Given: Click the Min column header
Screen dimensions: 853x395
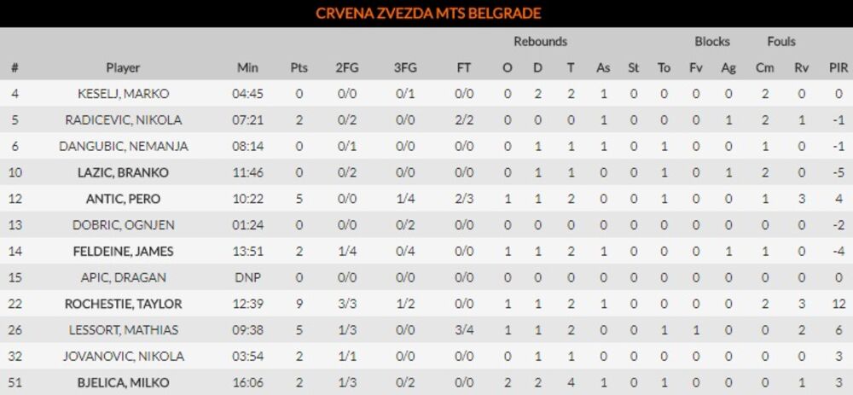Looking at the screenshot, I should [247, 68].
